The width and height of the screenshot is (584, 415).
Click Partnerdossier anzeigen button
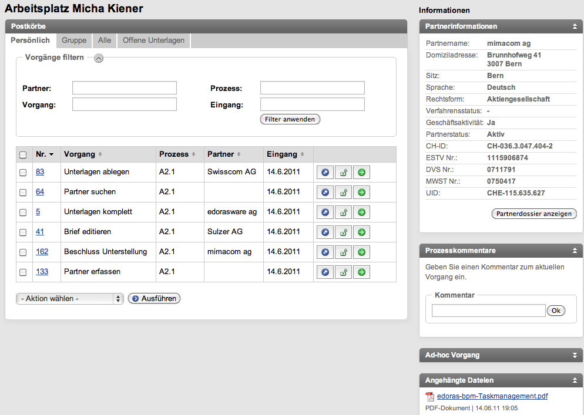[x=533, y=214]
